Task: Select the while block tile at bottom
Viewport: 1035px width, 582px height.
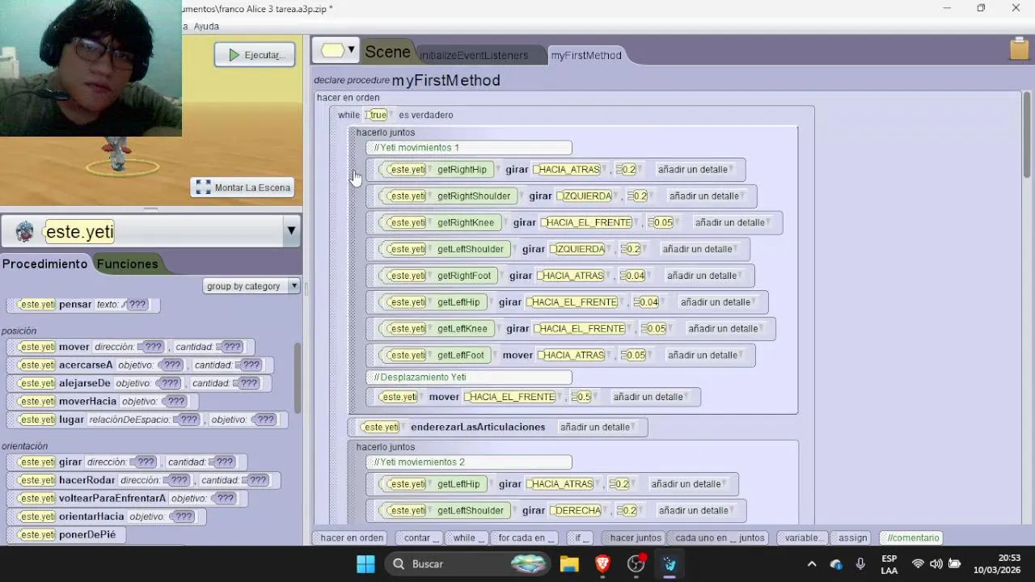Action: click(467, 538)
